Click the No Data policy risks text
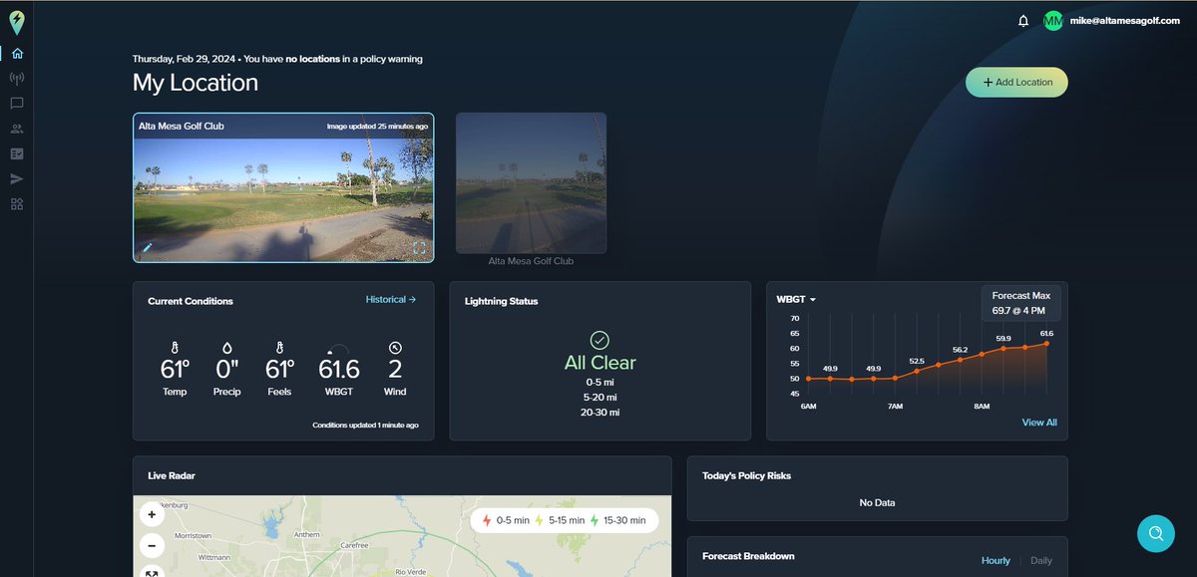The image size is (1197, 577). coord(877,503)
